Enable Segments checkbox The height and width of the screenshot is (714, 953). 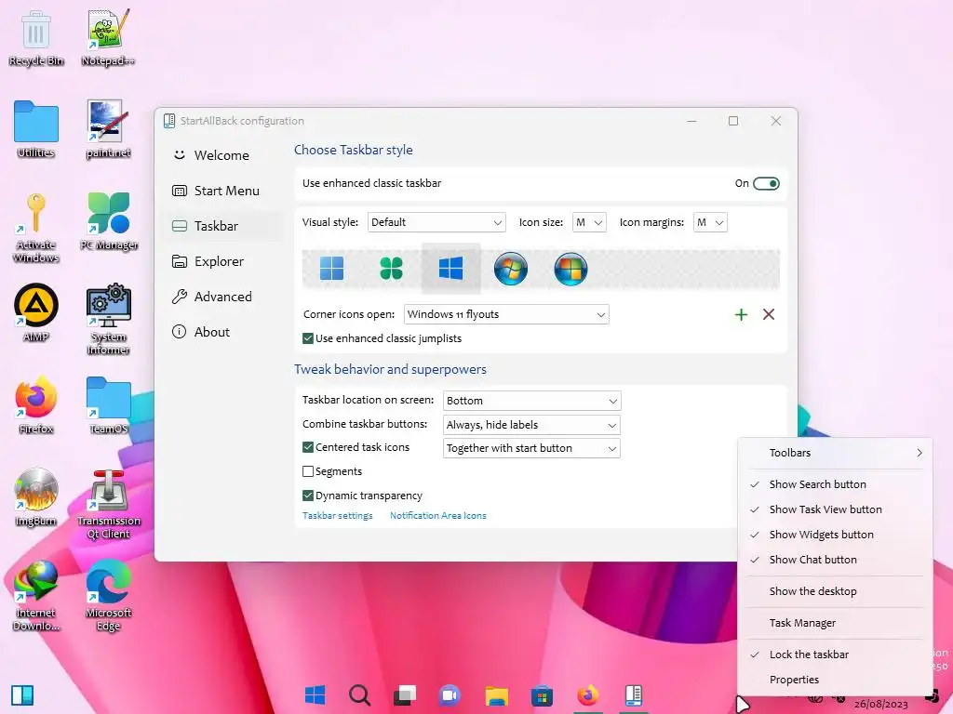click(x=308, y=471)
